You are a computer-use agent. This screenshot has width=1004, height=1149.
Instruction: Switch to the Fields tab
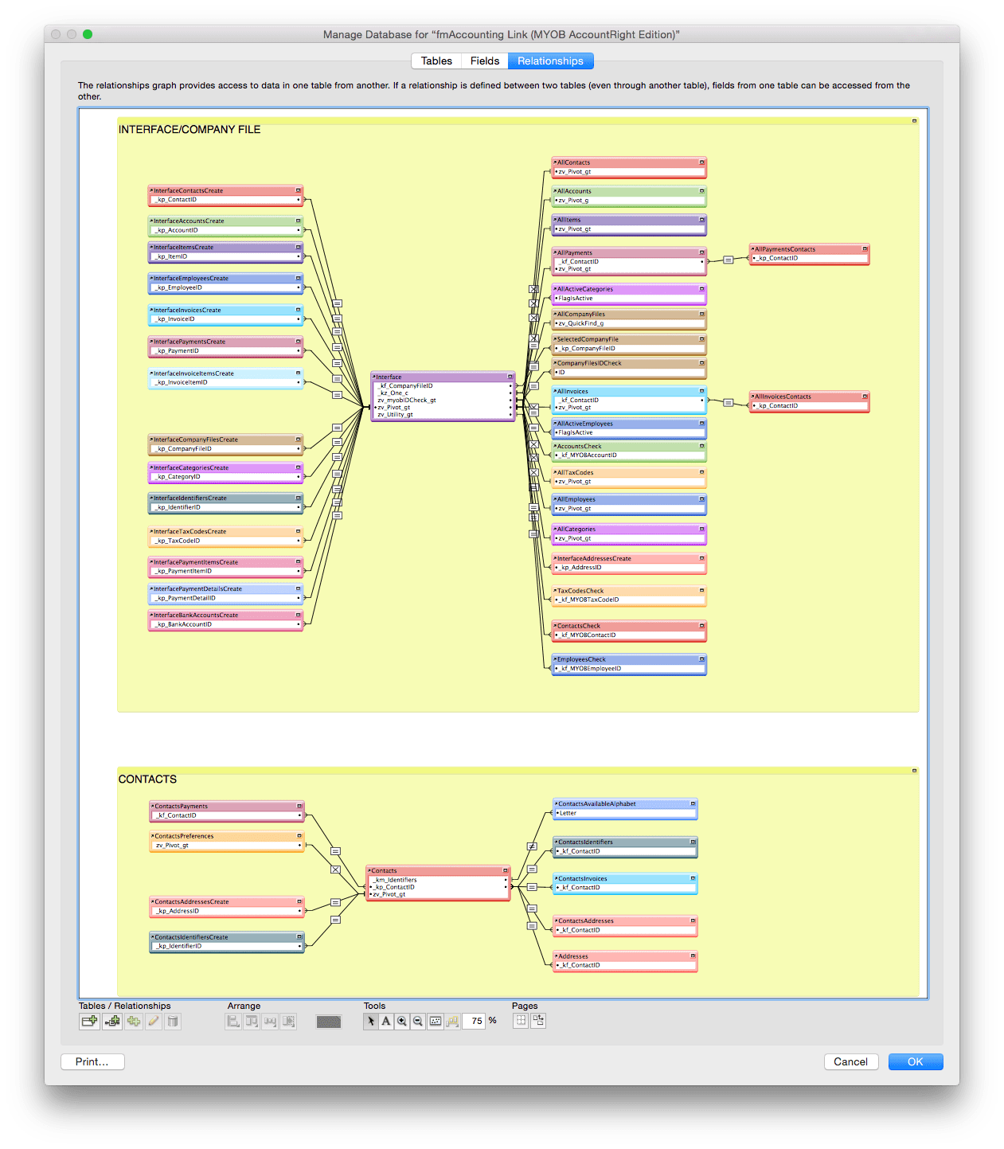pyautogui.click(x=485, y=61)
